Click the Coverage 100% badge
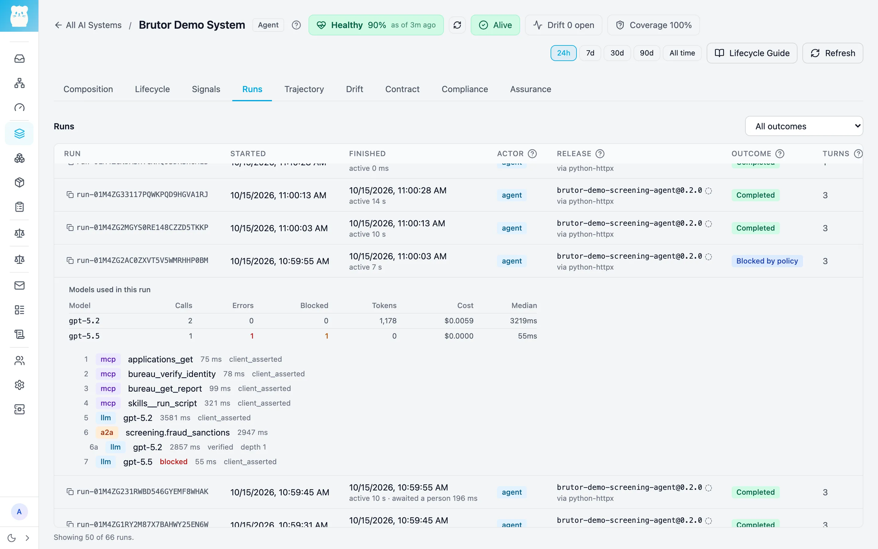The width and height of the screenshot is (878, 549). (653, 25)
